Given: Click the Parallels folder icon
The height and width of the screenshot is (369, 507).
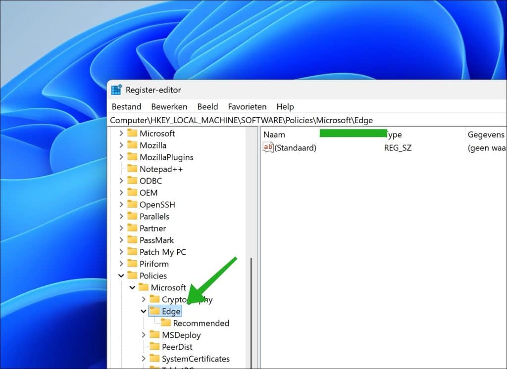Looking at the screenshot, I should [x=132, y=216].
